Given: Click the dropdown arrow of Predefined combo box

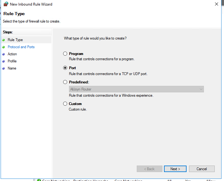Looking at the screenshot, I should [201, 89].
